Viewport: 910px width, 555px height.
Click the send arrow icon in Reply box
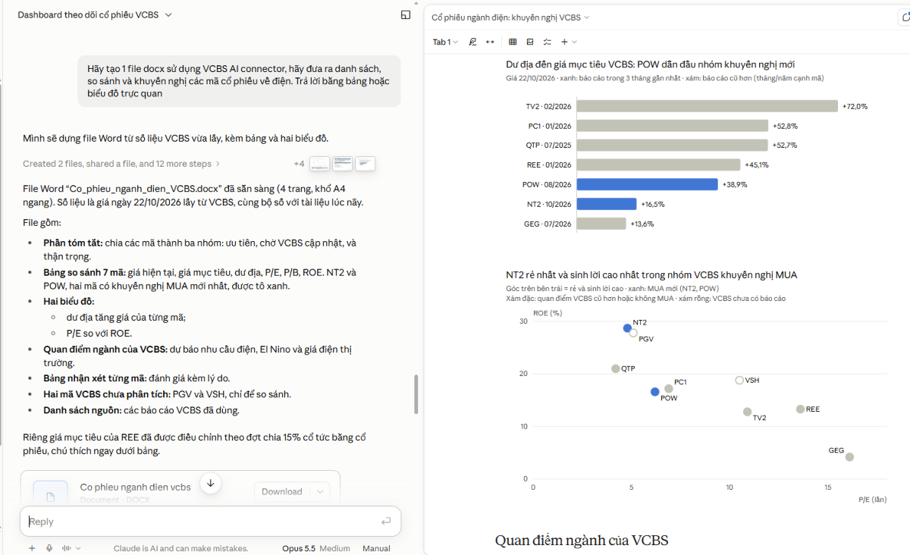click(x=386, y=521)
